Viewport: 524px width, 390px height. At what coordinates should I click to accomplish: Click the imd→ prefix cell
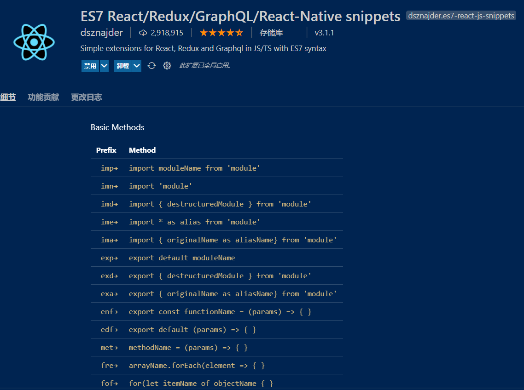pos(110,204)
